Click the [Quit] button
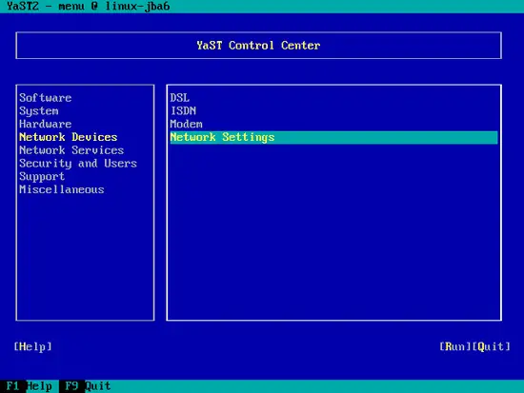This screenshot has height=393, width=524. (492, 346)
